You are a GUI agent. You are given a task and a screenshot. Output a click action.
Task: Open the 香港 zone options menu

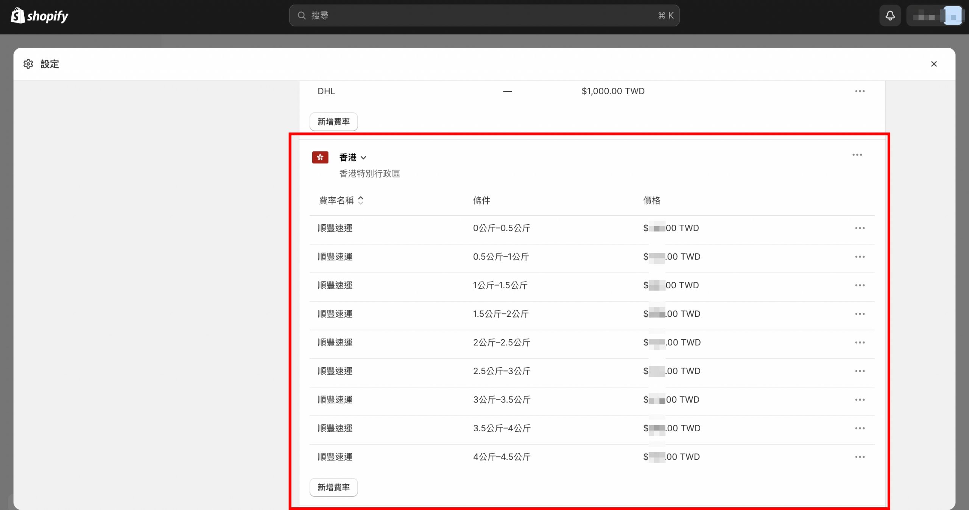(857, 155)
